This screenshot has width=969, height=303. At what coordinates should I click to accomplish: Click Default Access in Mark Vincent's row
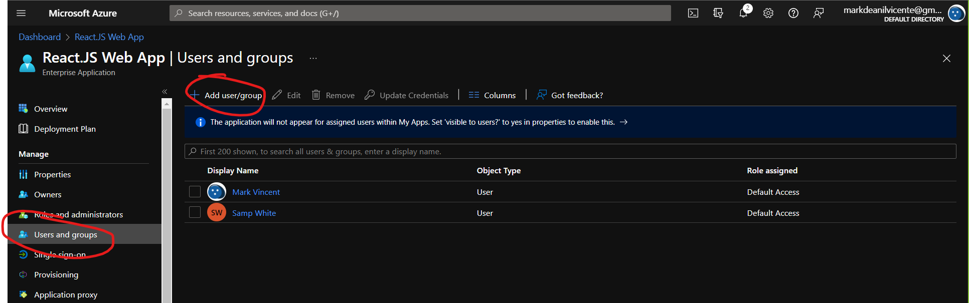tap(773, 192)
